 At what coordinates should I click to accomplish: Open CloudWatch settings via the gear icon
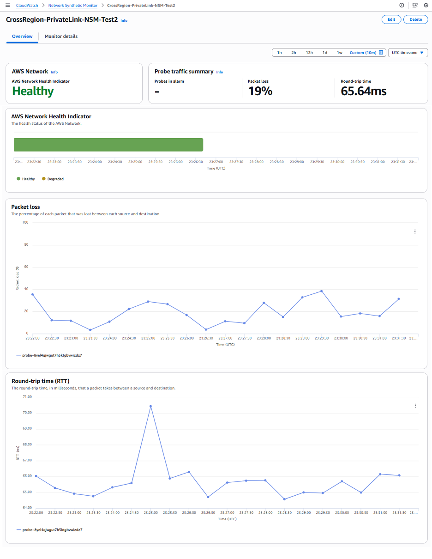[426, 5]
